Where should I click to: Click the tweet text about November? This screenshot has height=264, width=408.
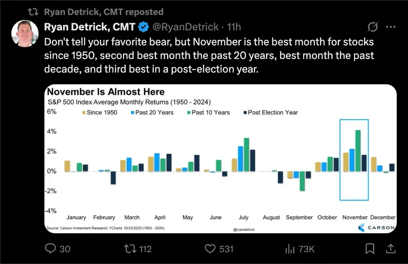tap(209, 56)
